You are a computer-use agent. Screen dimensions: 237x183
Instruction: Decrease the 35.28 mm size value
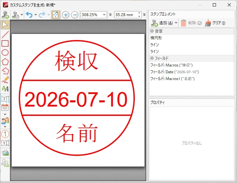click(139, 16)
